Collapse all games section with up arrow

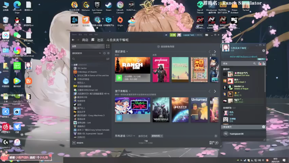[216, 136]
